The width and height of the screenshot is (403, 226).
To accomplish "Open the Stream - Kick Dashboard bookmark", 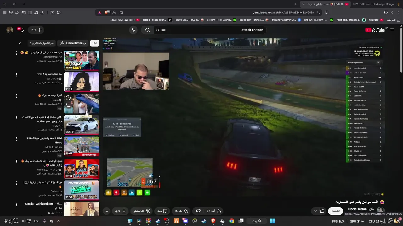I will click(222, 20).
